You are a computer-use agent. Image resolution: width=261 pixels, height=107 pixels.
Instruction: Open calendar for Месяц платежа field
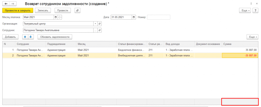(56, 17)
